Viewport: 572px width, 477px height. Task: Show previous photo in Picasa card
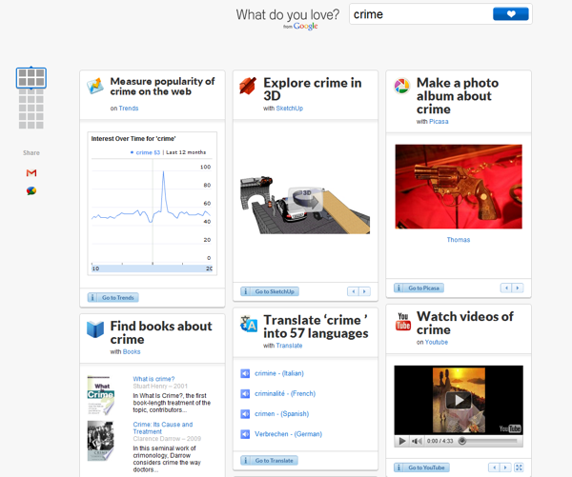(506, 288)
